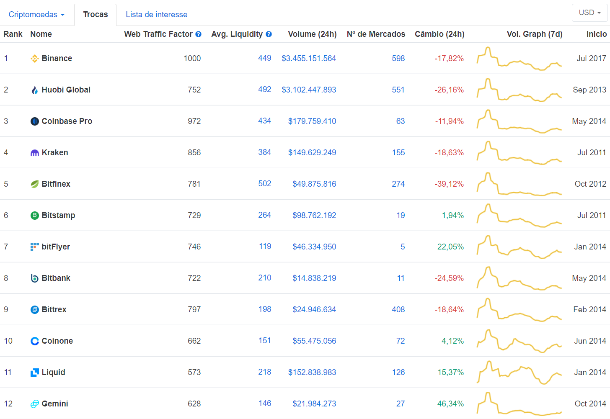Select the Coinbase Pro logo
The image size is (610, 419).
pyautogui.click(x=34, y=121)
